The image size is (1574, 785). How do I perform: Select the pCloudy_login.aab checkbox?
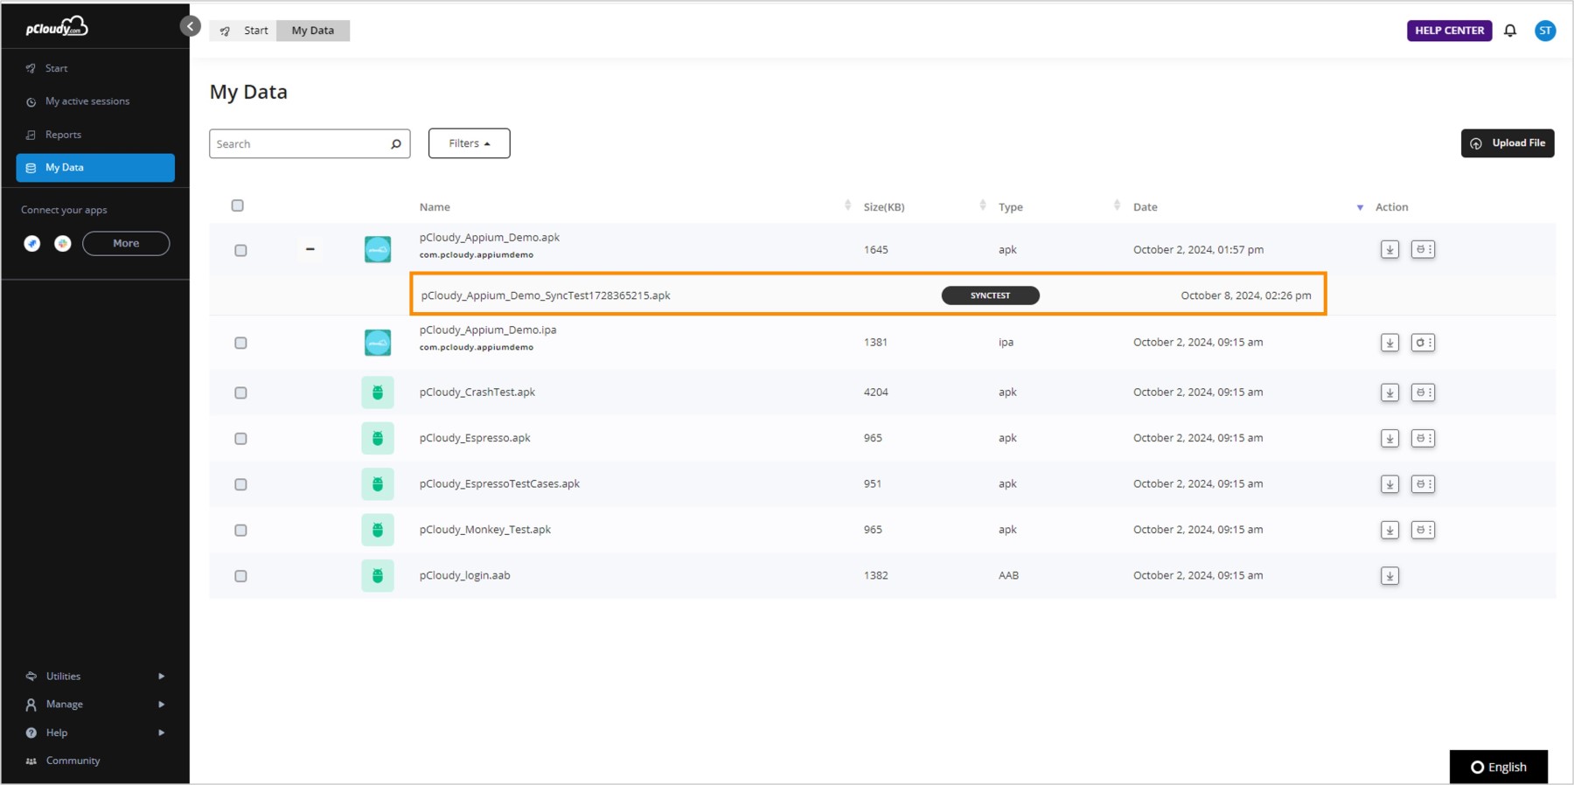click(x=240, y=577)
